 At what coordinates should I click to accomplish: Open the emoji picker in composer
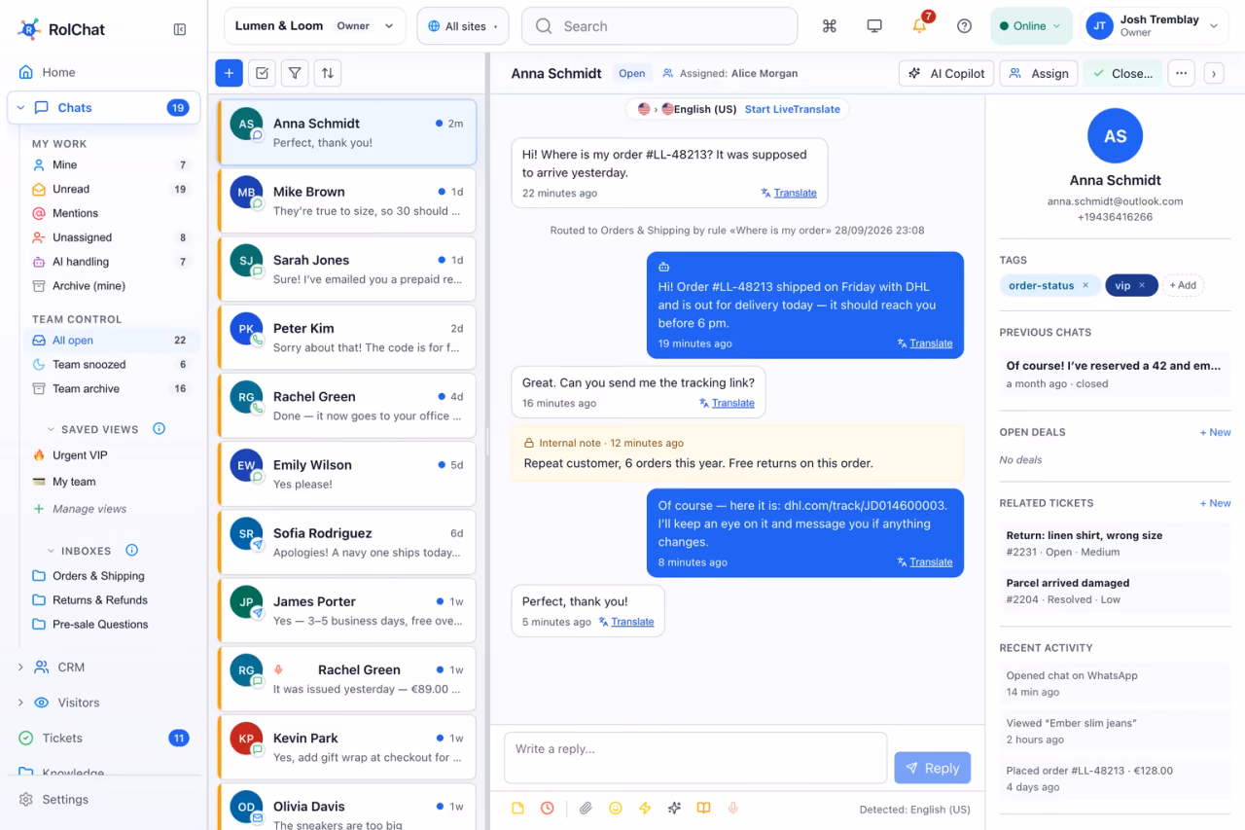tap(615, 809)
